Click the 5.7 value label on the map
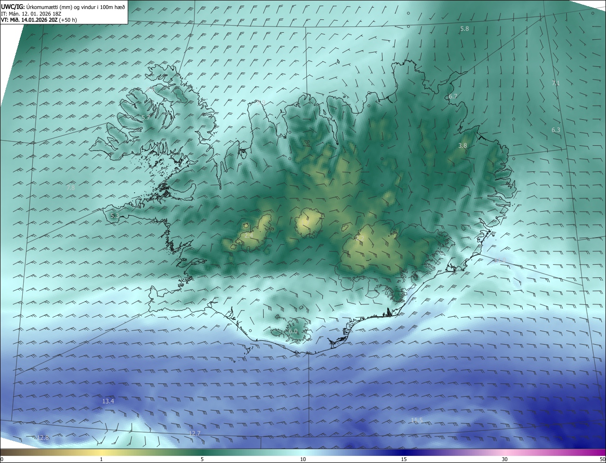This screenshot has width=606, height=463. (x=146, y=117)
